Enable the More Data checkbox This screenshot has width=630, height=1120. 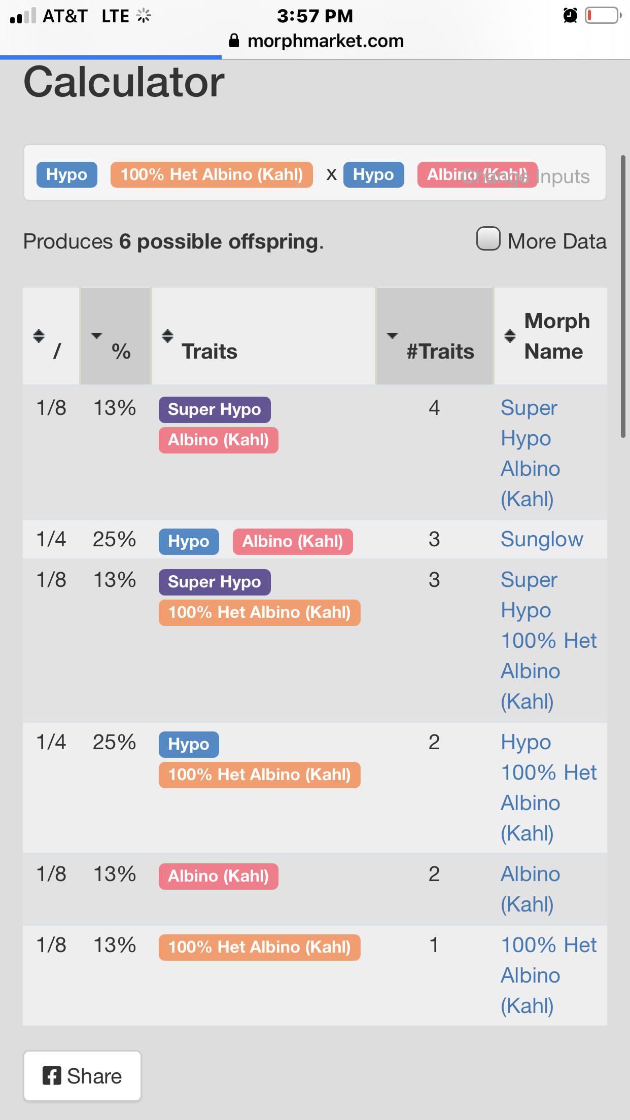click(488, 238)
